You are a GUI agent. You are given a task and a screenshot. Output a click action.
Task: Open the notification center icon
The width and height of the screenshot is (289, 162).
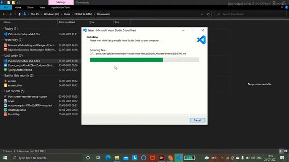(x=282, y=158)
